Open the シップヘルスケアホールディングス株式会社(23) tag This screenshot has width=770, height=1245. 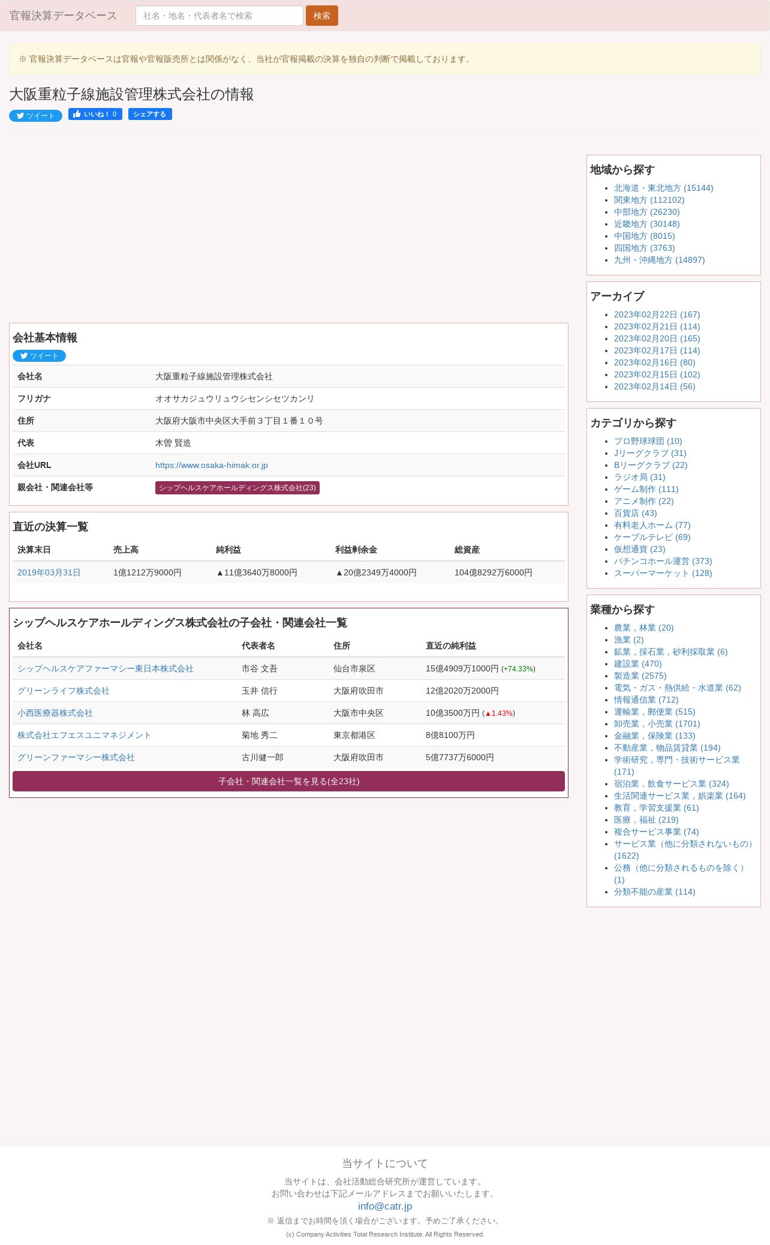click(237, 488)
